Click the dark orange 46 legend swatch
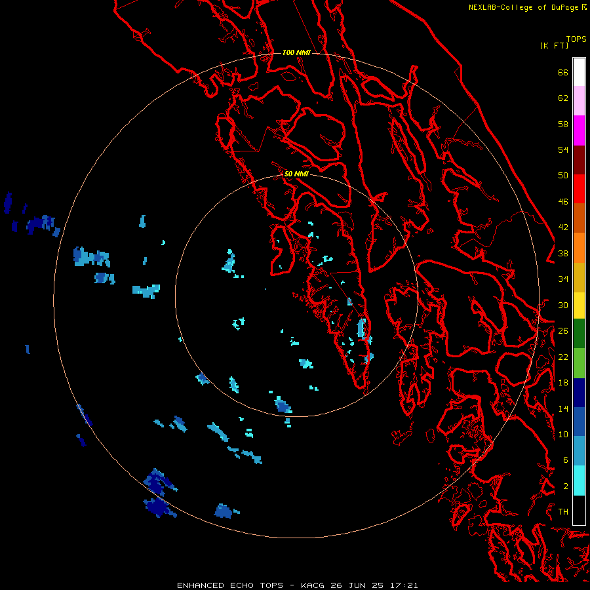The image size is (590, 590). [579, 218]
